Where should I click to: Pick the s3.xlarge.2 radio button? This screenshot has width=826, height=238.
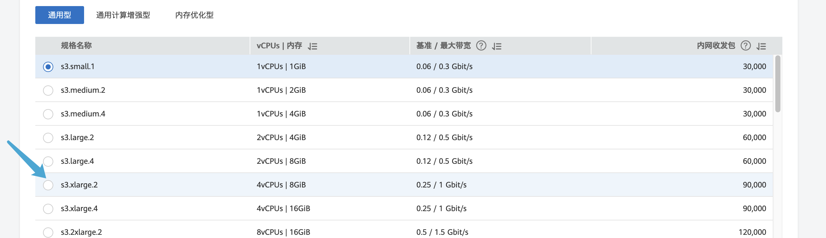pyautogui.click(x=48, y=185)
